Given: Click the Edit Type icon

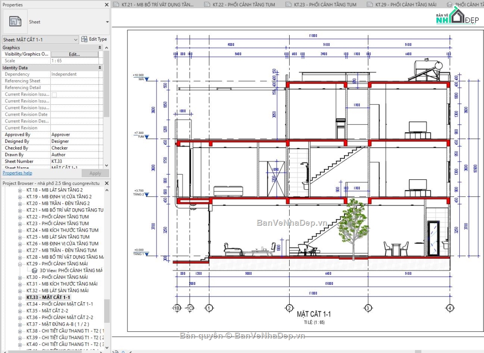Looking at the screenshot, I should click(84, 39).
